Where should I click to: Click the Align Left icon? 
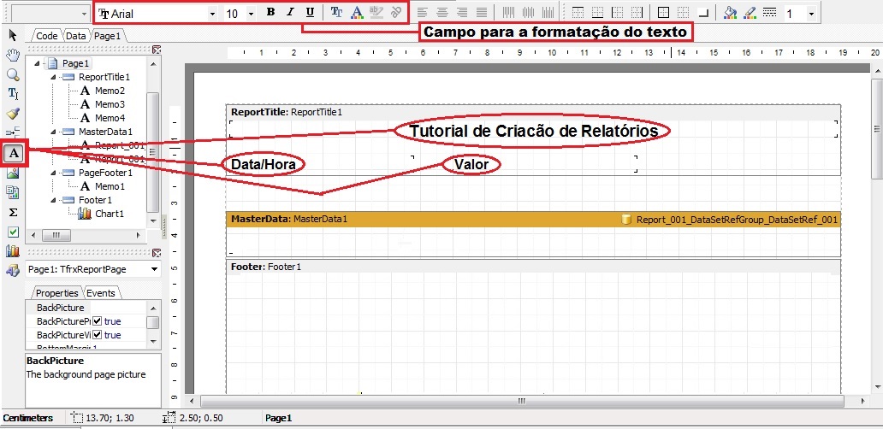pos(423,12)
